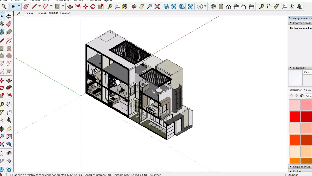312x176 pixels.
Task: Click the current material preview thumbnail
Action: (x=296, y=78)
